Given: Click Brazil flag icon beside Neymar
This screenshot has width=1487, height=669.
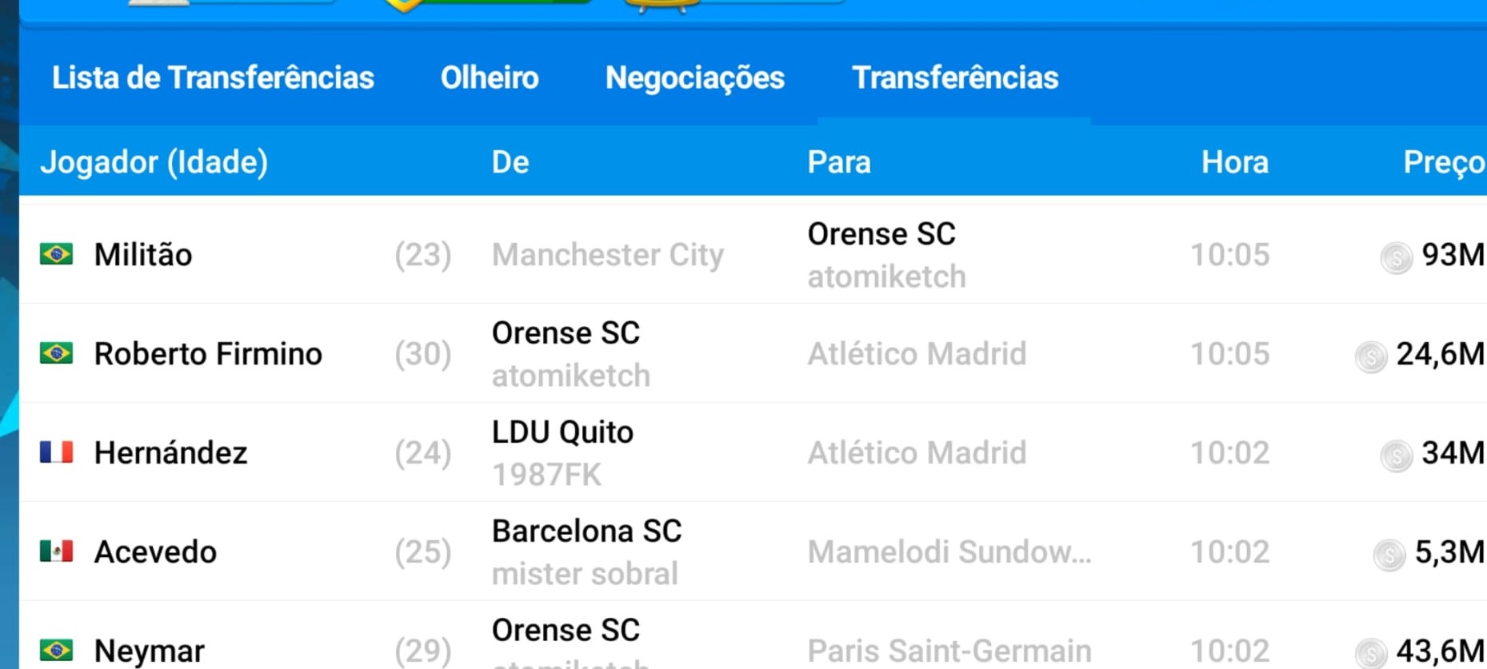Looking at the screenshot, I should (57, 650).
